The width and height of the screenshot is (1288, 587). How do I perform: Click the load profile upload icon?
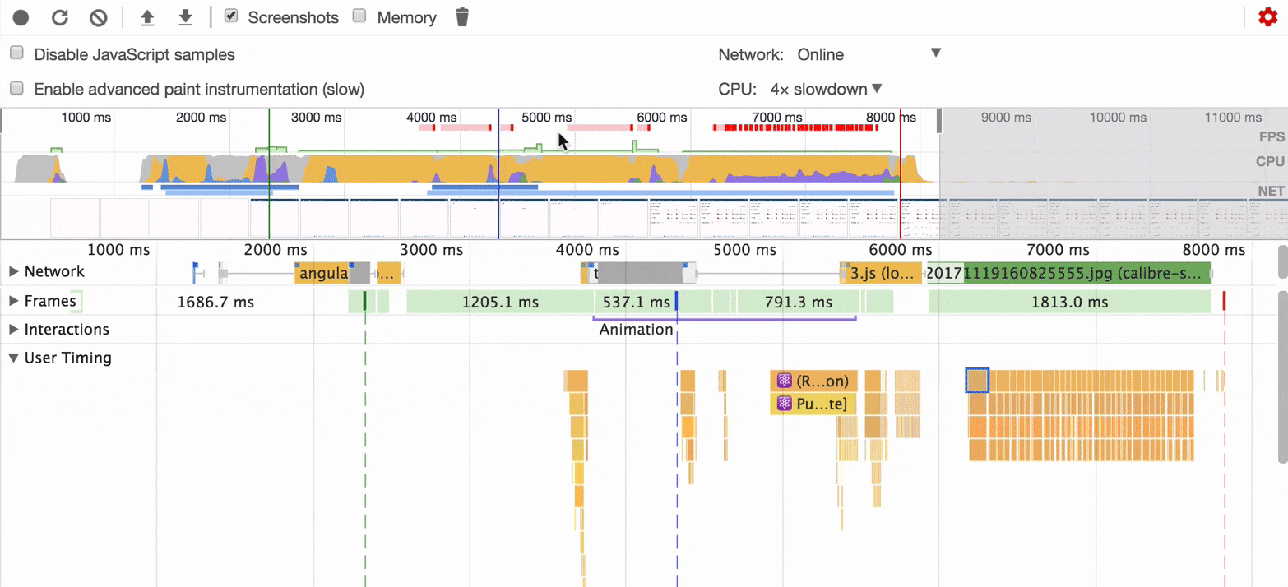pyautogui.click(x=147, y=16)
